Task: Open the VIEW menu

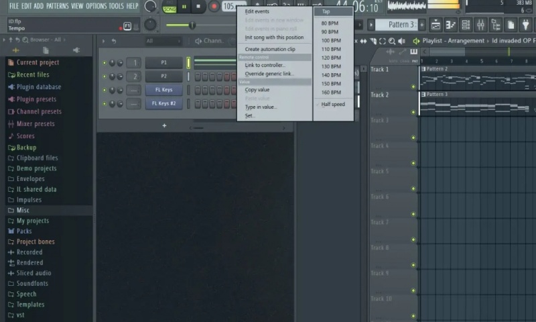Action: tap(77, 6)
